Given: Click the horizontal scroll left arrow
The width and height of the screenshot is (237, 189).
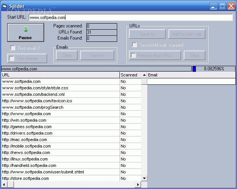Looking at the screenshot, I should pyautogui.click(x=4, y=184).
